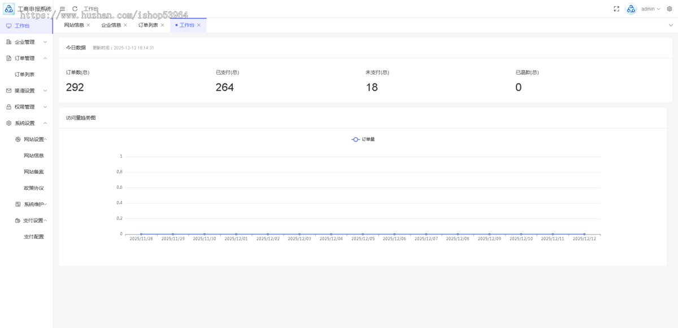678x328 pixels.
Task: Click the admin avatar image
Action: pyautogui.click(x=632, y=9)
